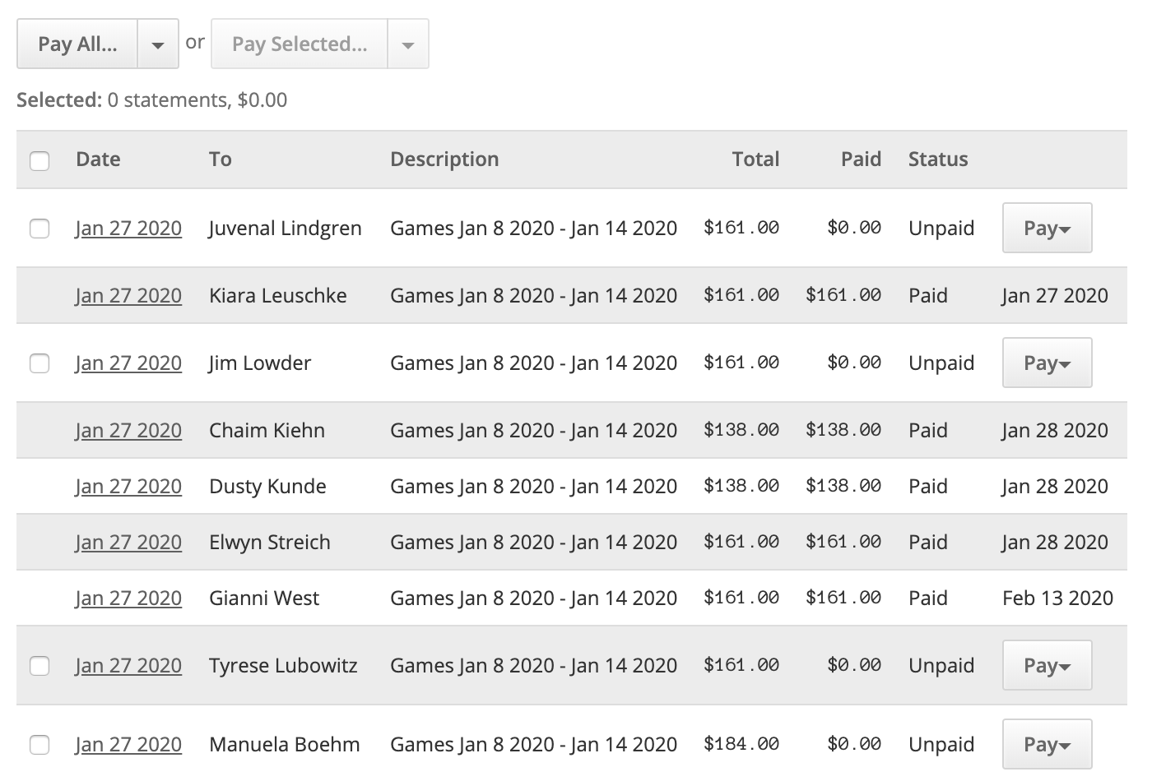Image resolution: width=1152 pixels, height=781 pixels.
Task: Open Kiara Leuschke's Jan 27 2020 date link
Action: point(128,295)
